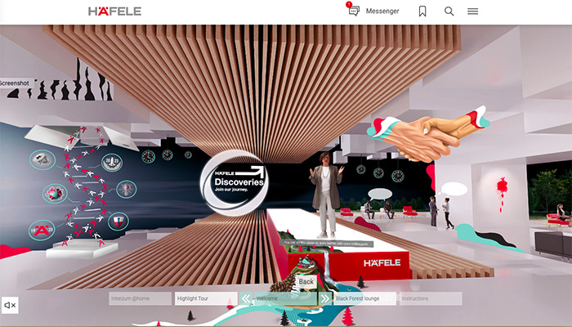The image size is (572, 327).
Task: Open the top-left helmet circle icon
Action: 42,160
